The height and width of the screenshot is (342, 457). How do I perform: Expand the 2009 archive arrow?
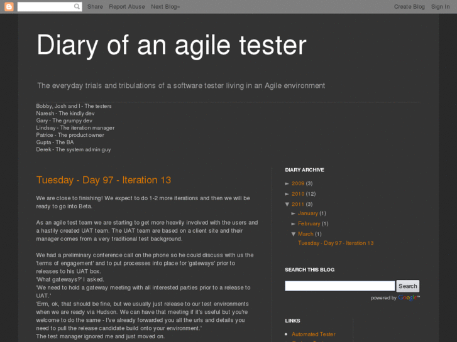(x=287, y=183)
